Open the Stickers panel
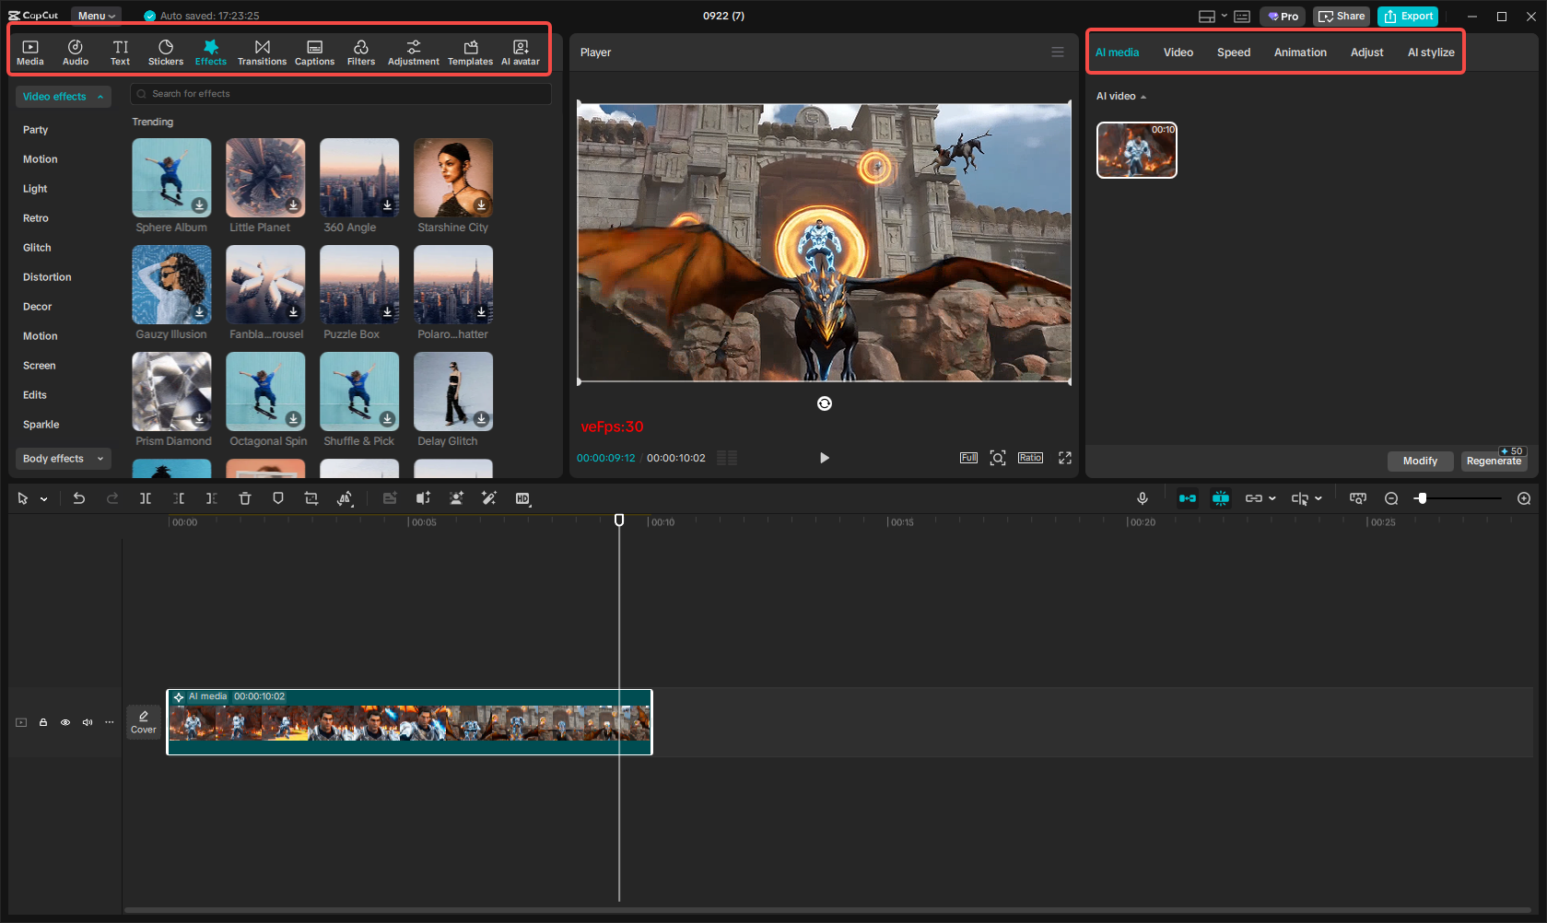1547x923 pixels. click(166, 53)
